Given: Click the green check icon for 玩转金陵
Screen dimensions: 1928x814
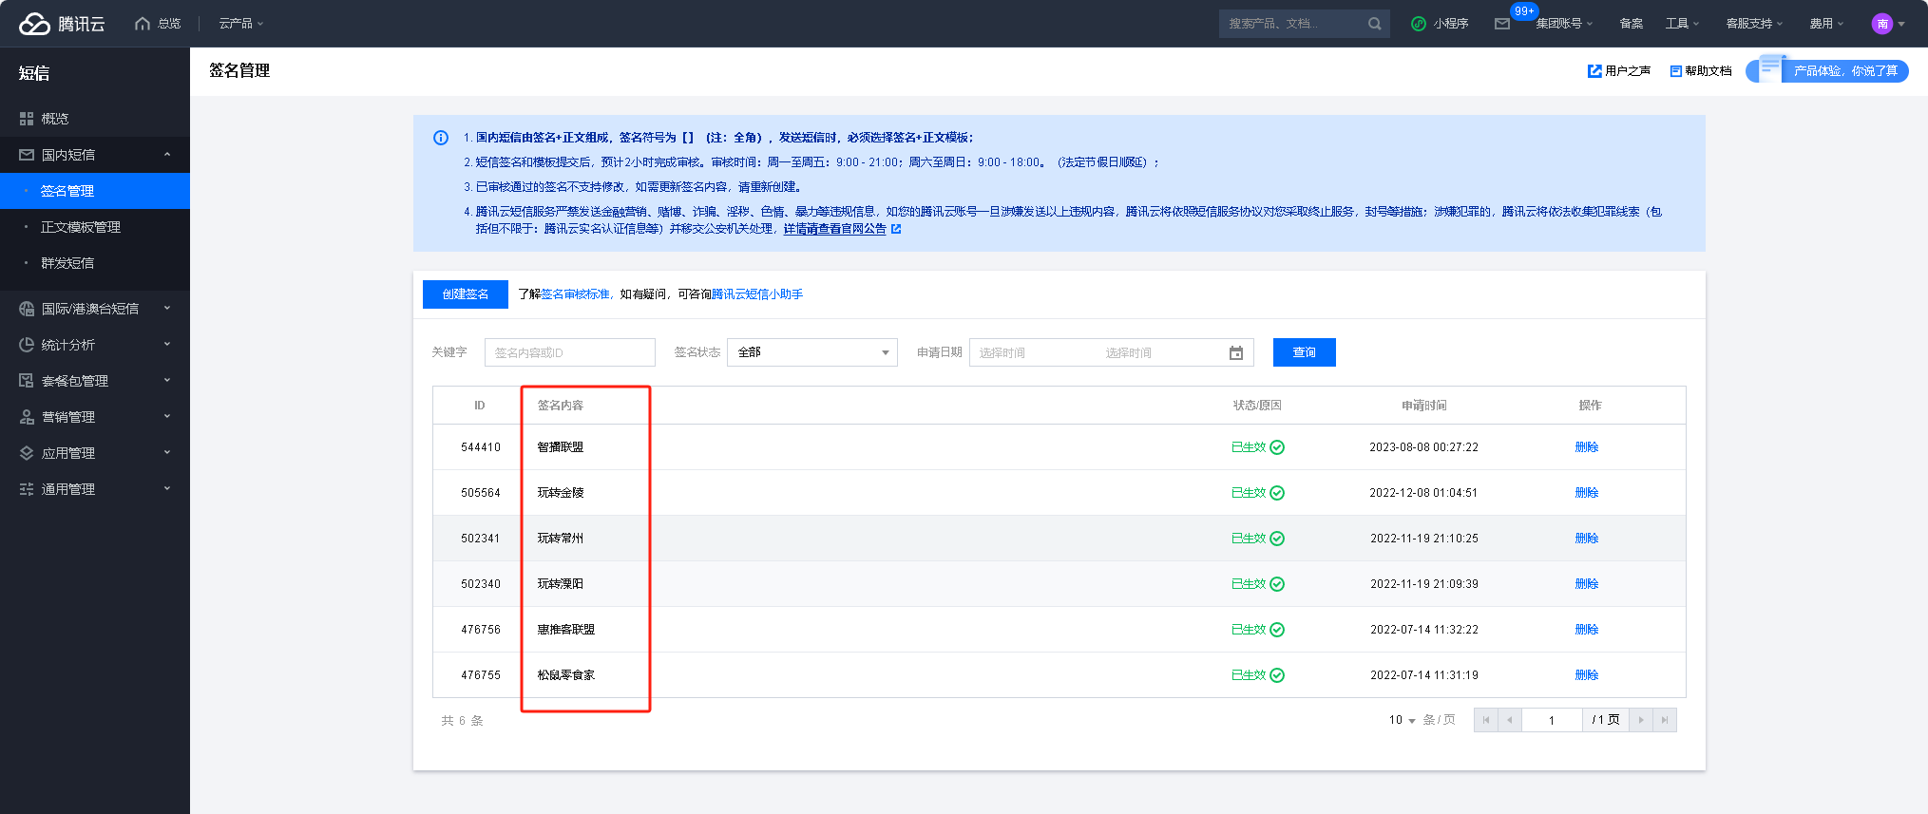Looking at the screenshot, I should tap(1277, 493).
